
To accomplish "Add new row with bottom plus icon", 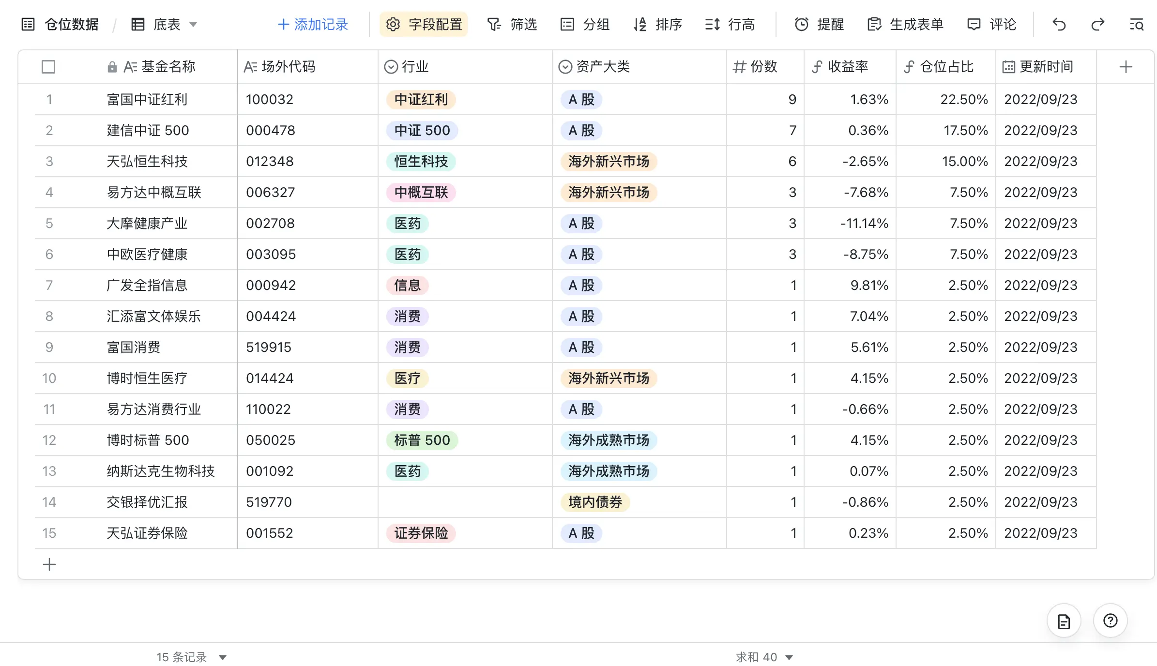I will click(49, 564).
